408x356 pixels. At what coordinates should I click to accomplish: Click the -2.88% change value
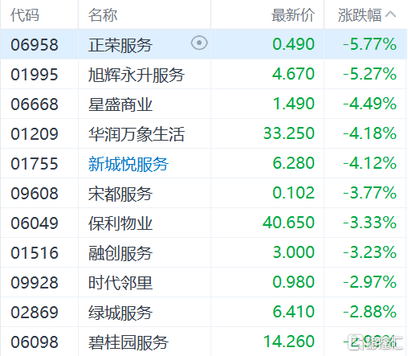[x=369, y=312]
